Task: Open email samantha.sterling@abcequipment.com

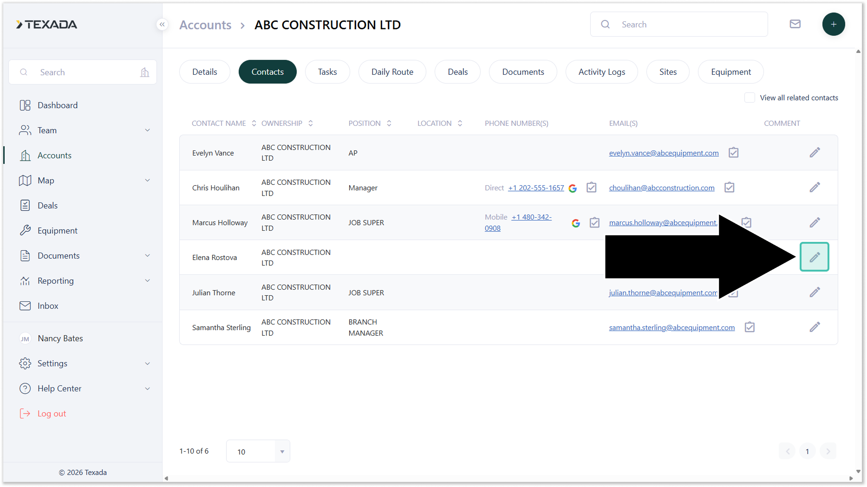Action: pyautogui.click(x=672, y=328)
